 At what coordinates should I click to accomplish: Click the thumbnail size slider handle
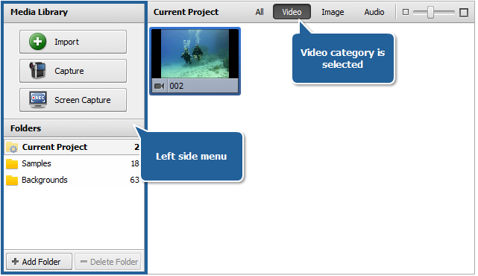coord(430,13)
